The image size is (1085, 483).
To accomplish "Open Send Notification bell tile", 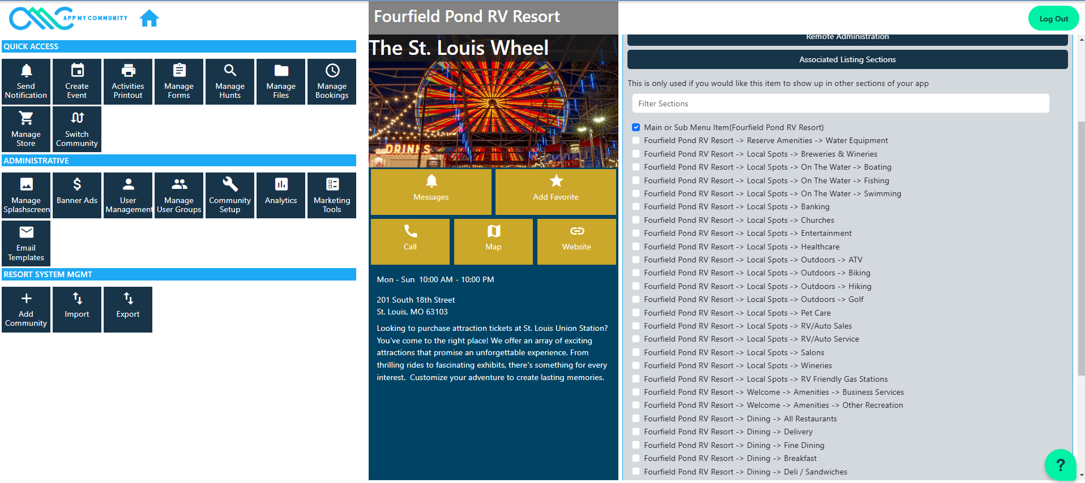I will pyautogui.click(x=26, y=81).
